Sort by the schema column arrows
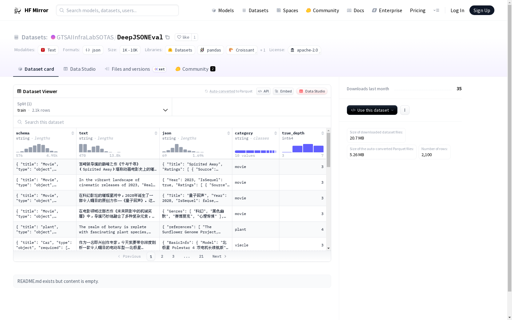The image size is (512, 320). point(73,133)
